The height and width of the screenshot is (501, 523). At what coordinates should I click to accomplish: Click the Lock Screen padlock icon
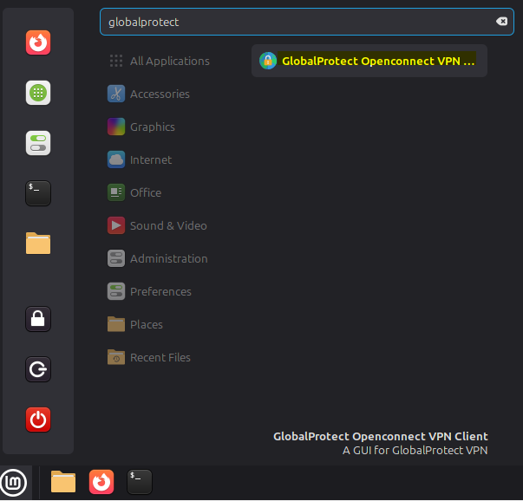click(x=38, y=319)
